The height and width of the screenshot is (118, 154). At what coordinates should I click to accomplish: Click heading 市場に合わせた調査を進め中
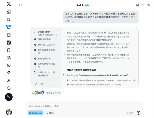pyautogui.click(x=81, y=70)
